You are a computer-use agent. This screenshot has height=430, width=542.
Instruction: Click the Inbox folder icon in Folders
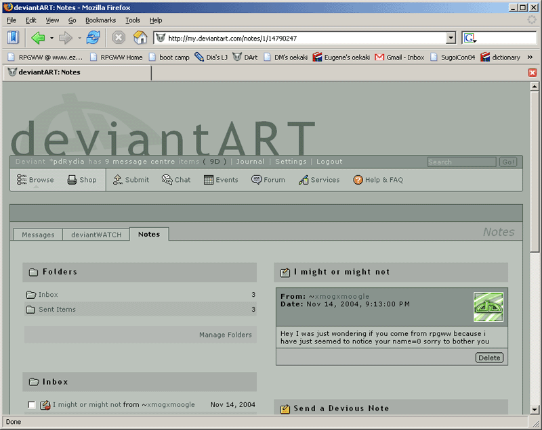pos(30,295)
